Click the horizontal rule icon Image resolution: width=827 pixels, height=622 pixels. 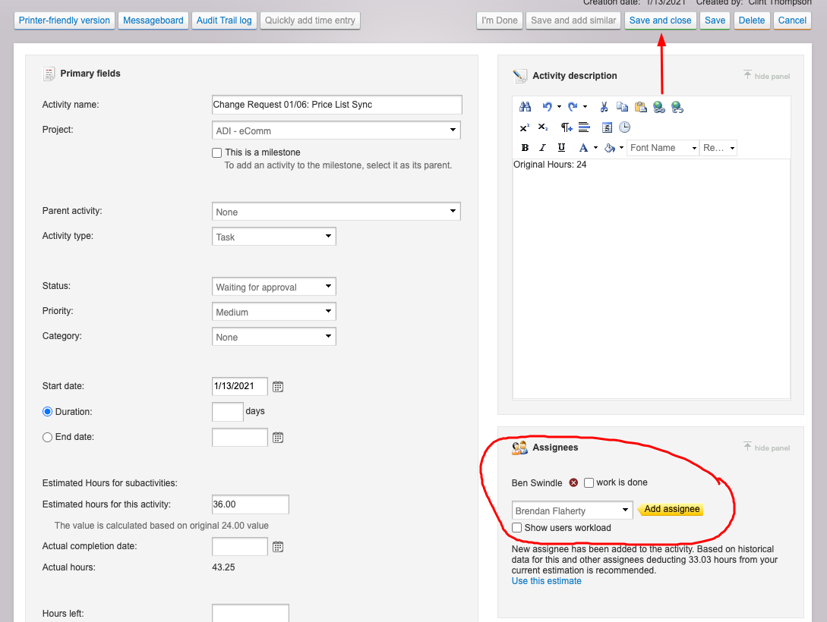[584, 127]
